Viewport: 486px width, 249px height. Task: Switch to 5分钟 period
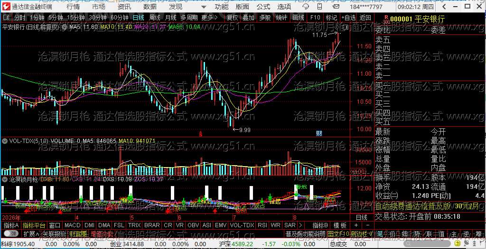[x=56, y=18]
